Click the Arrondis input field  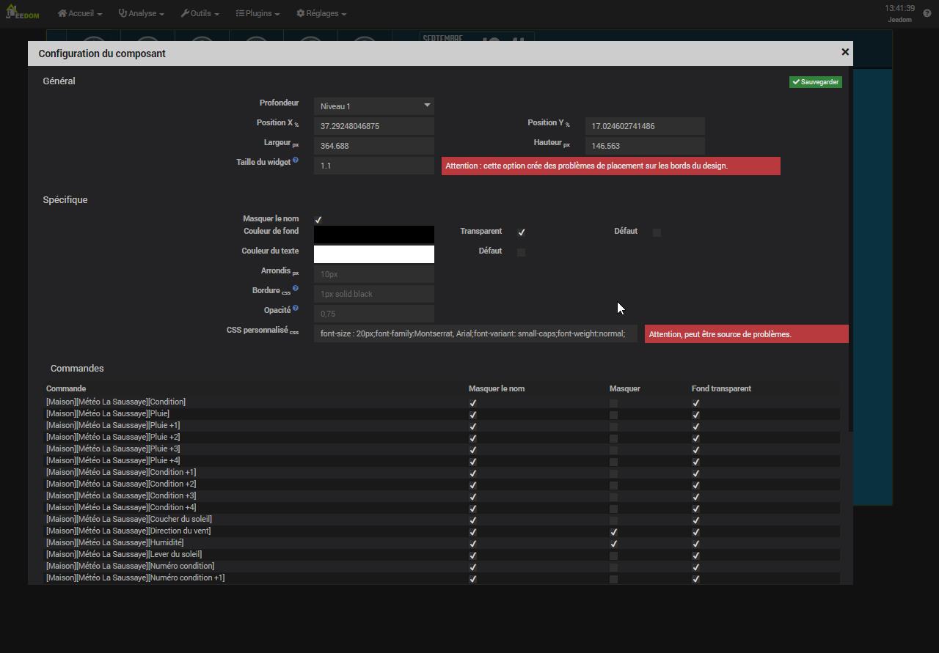click(x=374, y=274)
